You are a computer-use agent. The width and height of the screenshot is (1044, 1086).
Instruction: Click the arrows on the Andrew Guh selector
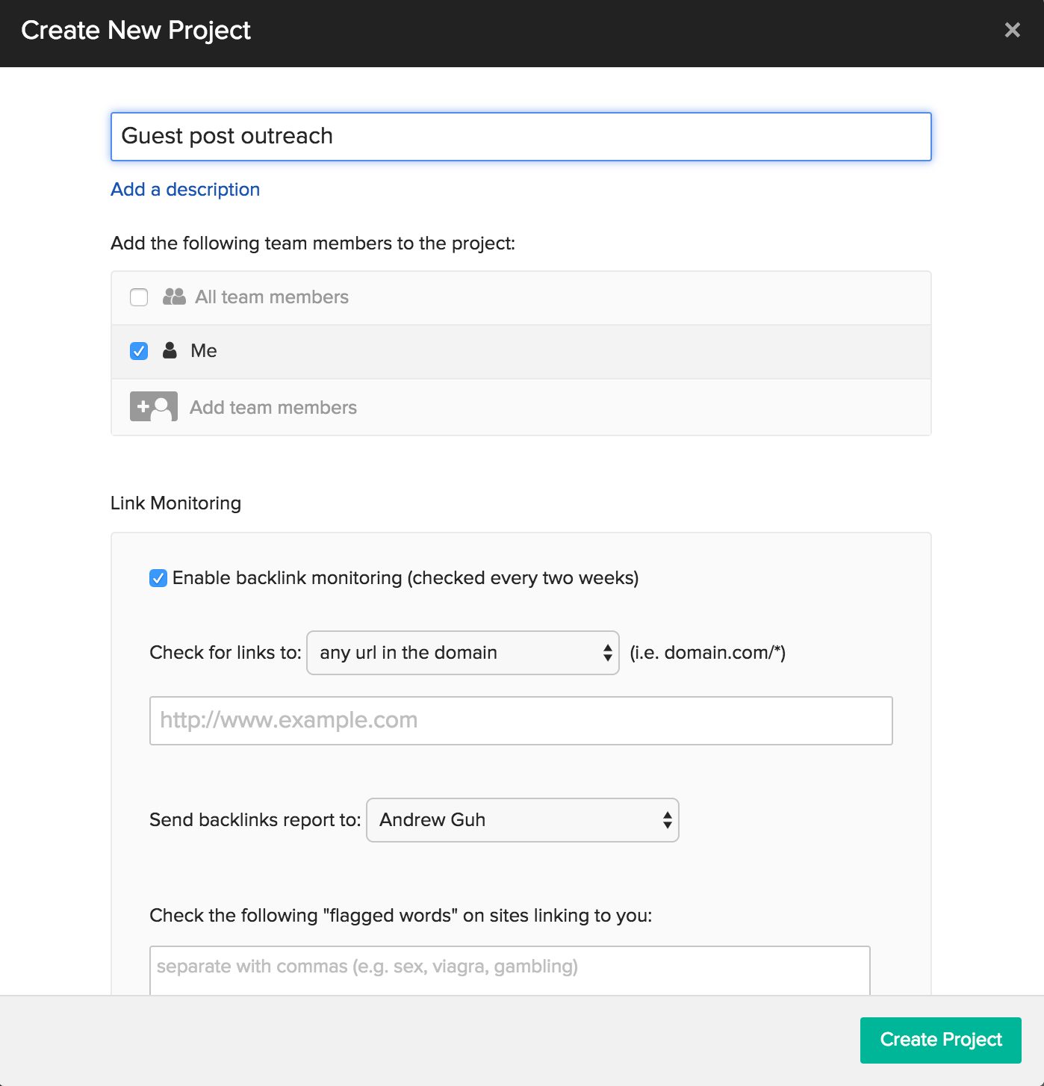(667, 820)
